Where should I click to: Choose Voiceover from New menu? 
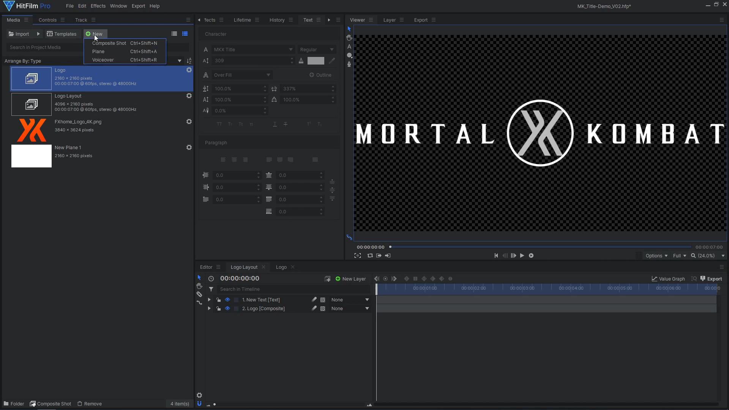(125, 60)
